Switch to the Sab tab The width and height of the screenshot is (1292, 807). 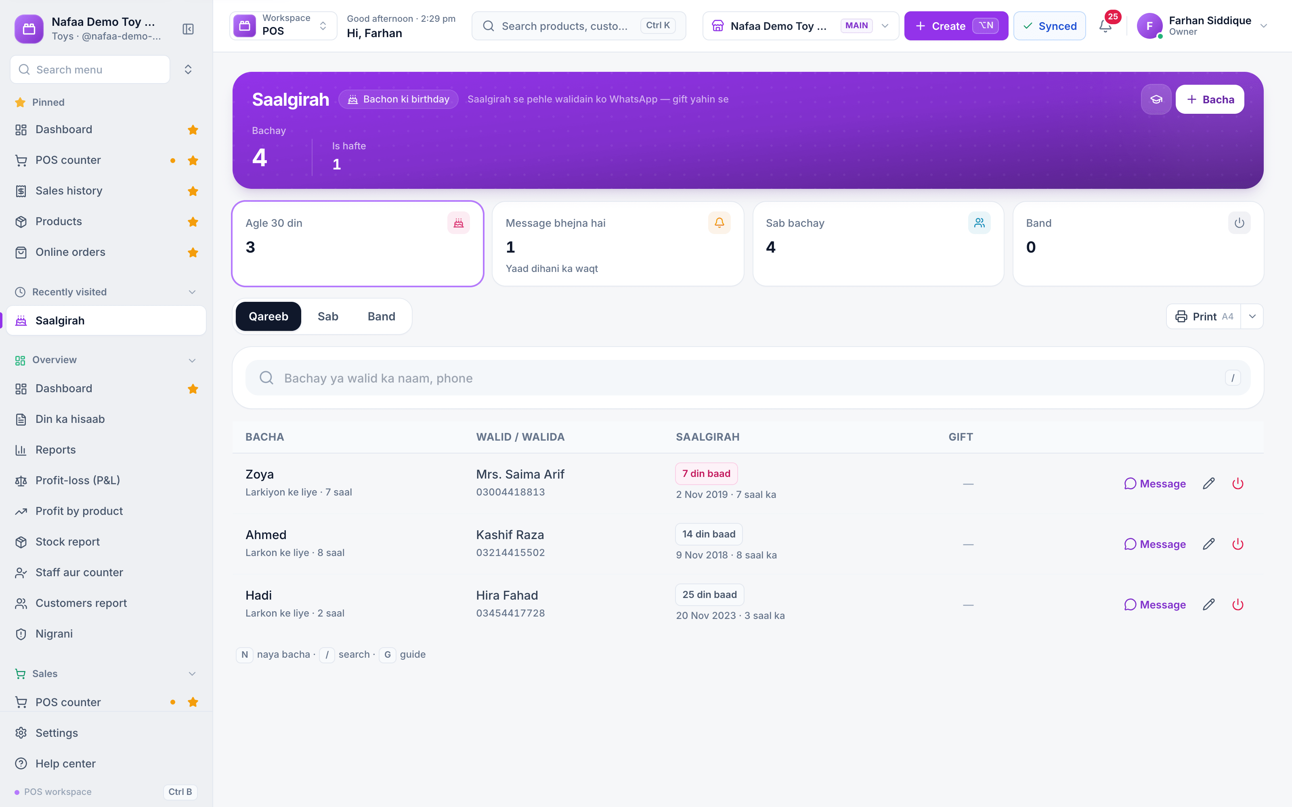coord(328,316)
